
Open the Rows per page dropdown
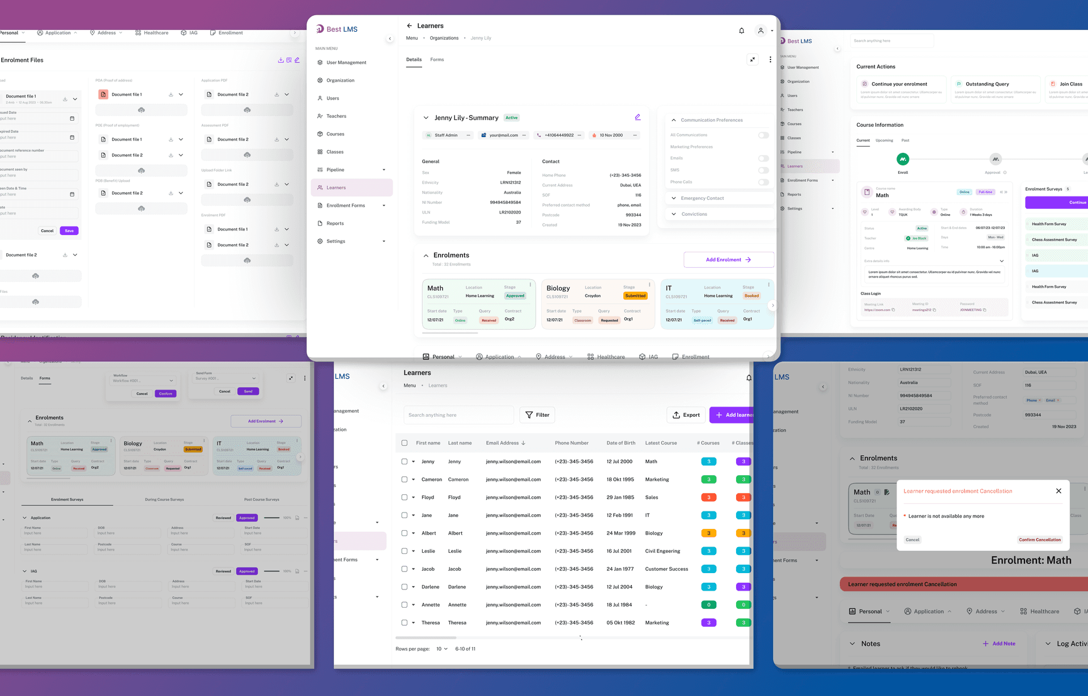[441, 649]
